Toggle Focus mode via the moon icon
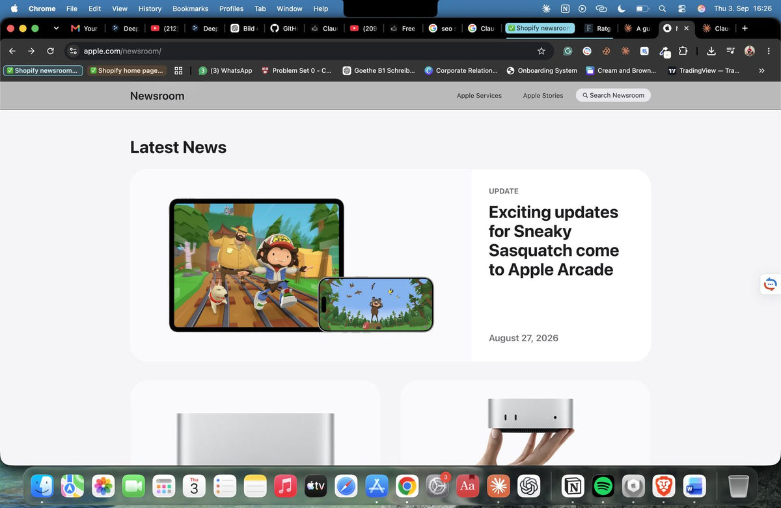The image size is (781, 508). coord(621,8)
